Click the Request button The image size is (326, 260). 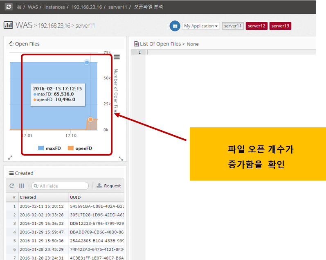(109, 186)
